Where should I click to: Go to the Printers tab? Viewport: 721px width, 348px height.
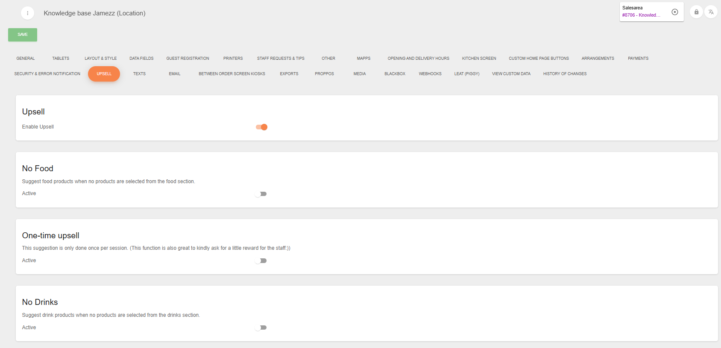tap(233, 58)
